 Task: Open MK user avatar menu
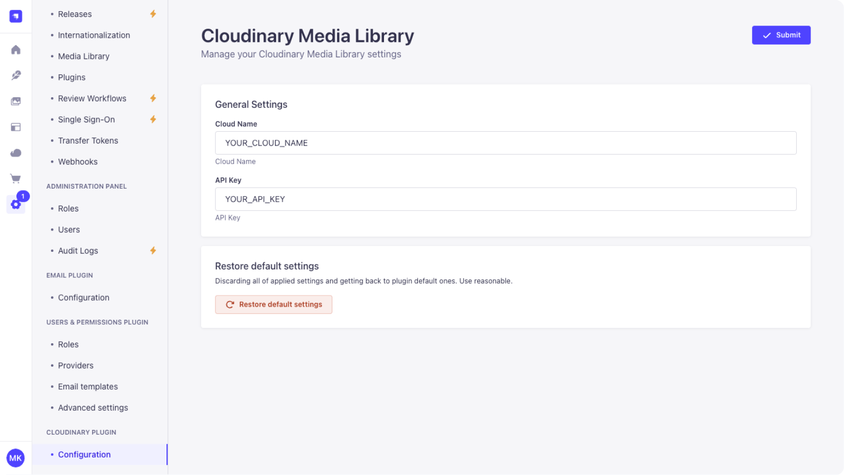coord(15,458)
